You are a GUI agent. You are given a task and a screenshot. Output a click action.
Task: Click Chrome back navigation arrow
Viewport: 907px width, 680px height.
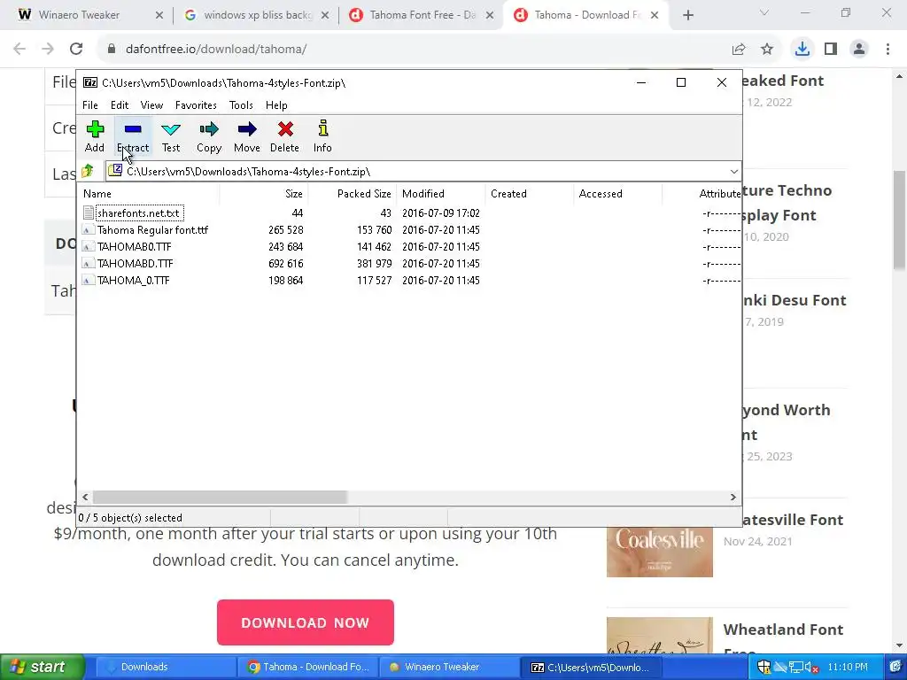(x=19, y=50)
